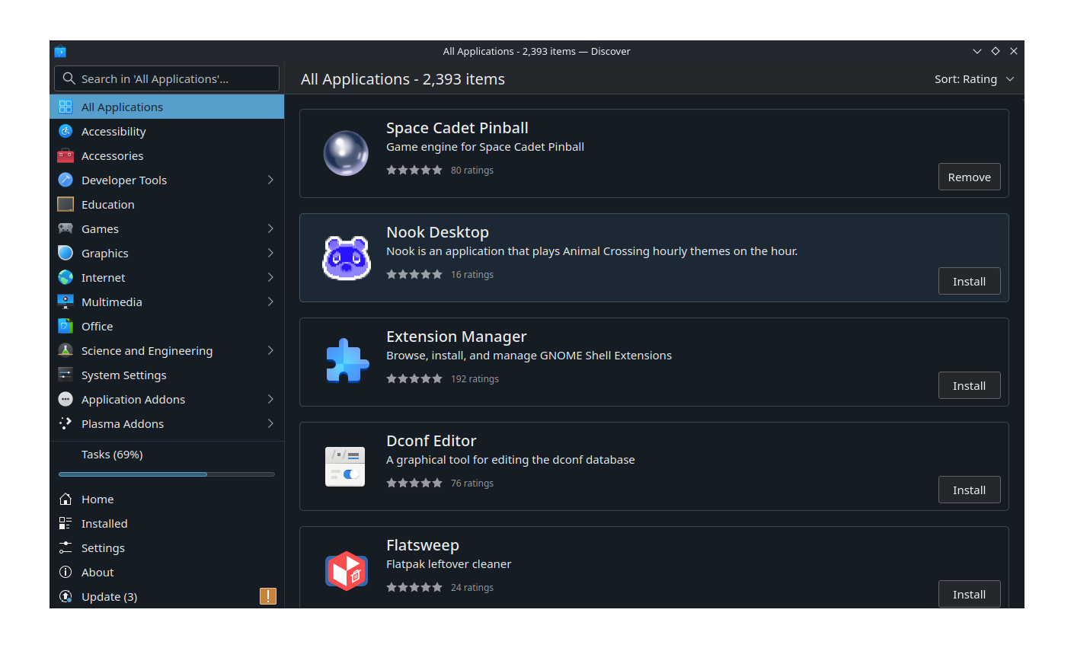Viewport: 1074px width, 667px height.
Task: Click the search magnifier icon
Action: coord(69,78)
